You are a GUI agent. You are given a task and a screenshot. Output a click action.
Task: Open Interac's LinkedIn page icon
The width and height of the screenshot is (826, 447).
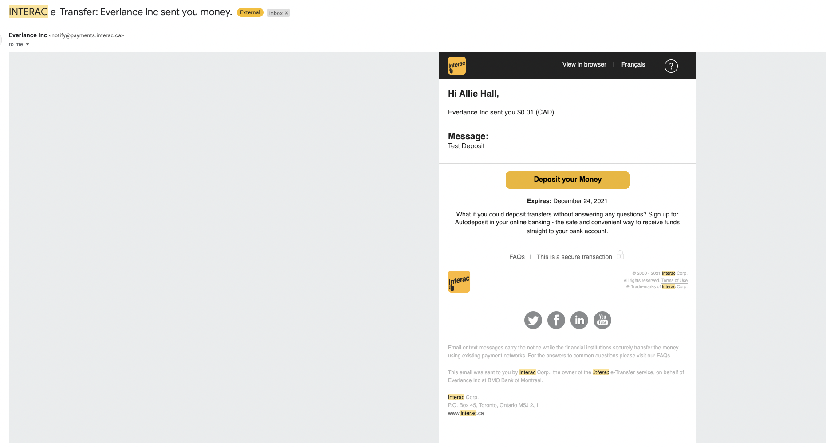click(579, 320)
